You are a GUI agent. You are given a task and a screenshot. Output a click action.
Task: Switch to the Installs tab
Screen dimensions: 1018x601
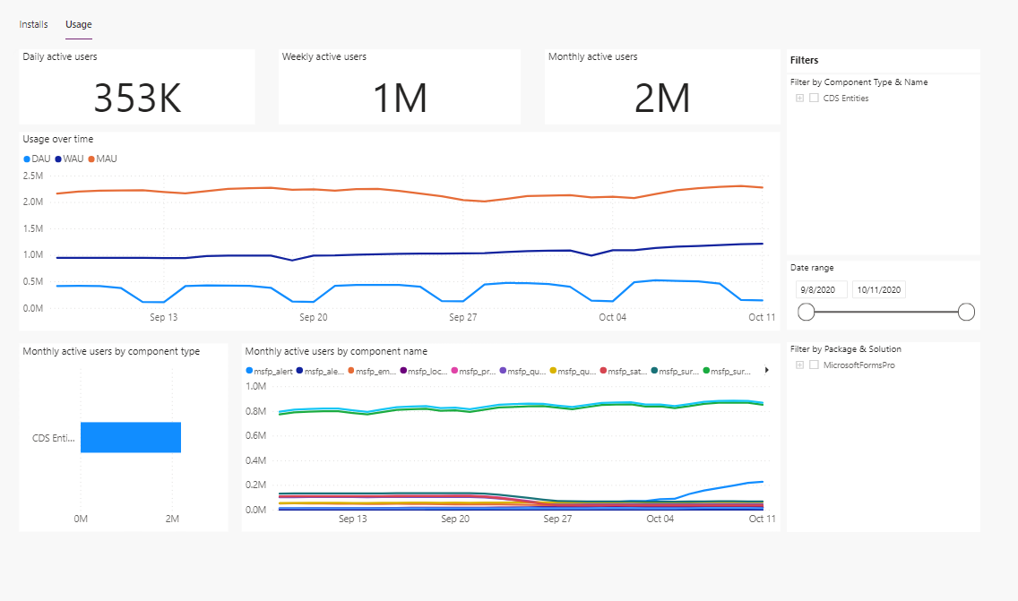coord(34,24)
